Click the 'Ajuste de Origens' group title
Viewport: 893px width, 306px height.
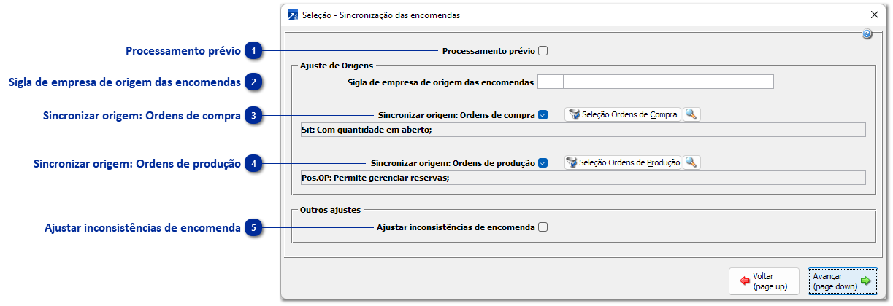pos(337,66)
